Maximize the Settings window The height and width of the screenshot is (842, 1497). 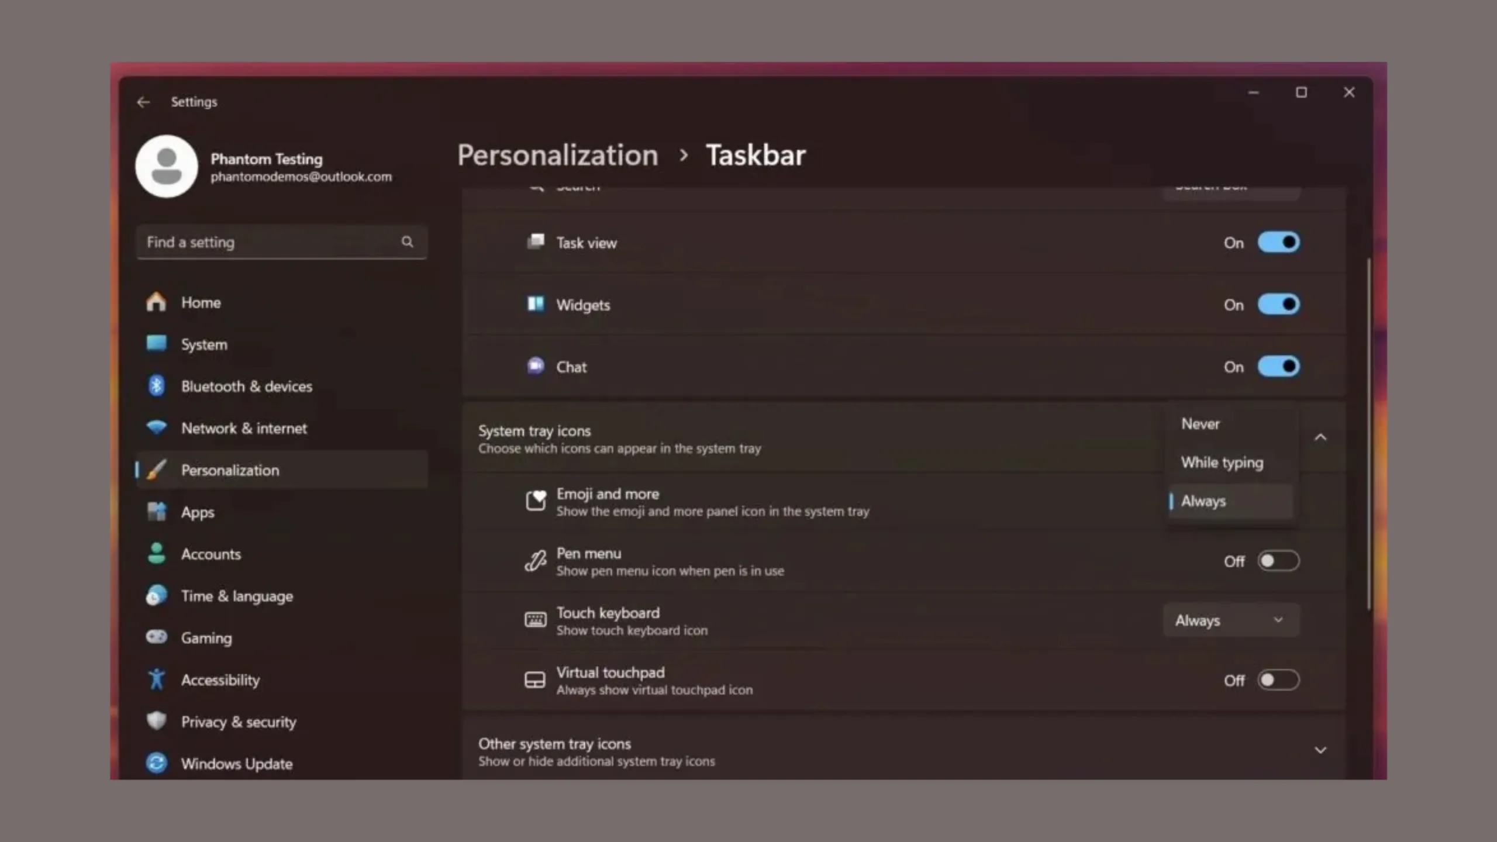click(x=1301, y=92)
